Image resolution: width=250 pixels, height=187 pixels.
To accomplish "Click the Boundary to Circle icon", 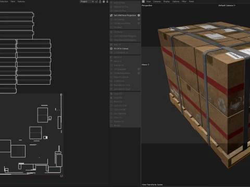I will 111,85.
